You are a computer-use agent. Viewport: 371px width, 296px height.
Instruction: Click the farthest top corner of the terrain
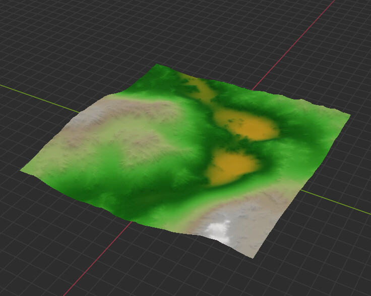(x=158, y=66)
